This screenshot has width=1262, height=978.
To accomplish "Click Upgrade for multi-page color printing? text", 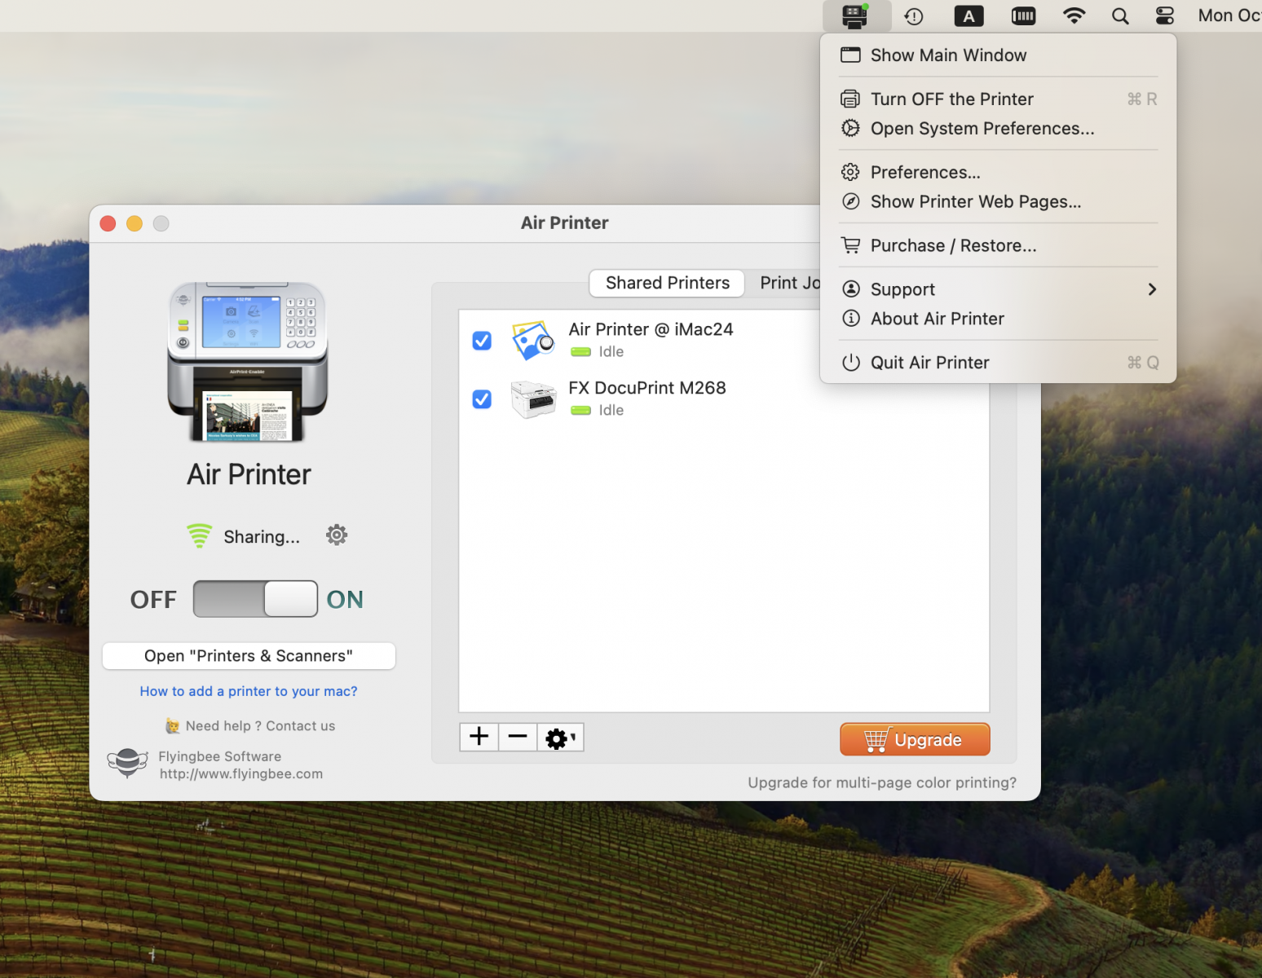I will pyautogui.click(x=882, y=782).
